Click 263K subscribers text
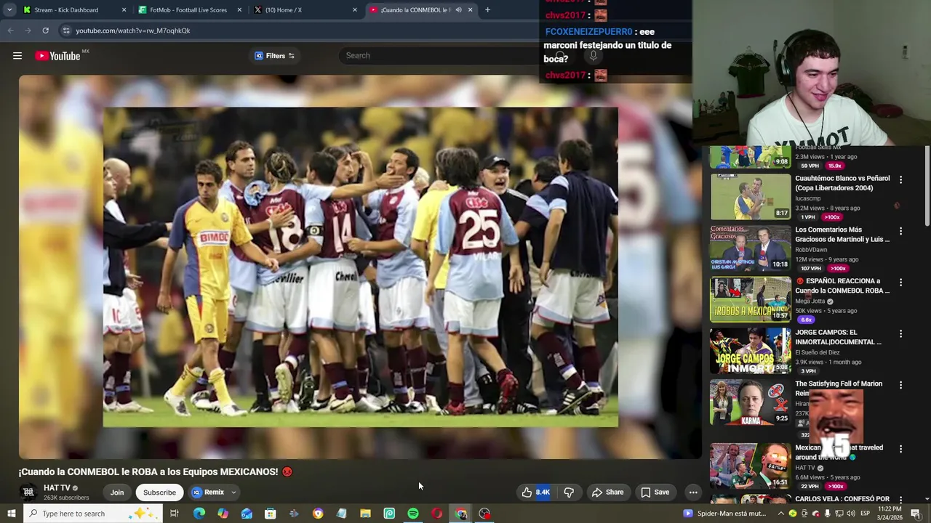The width and height of the screenshot is (931, 523). coord(66,498)
